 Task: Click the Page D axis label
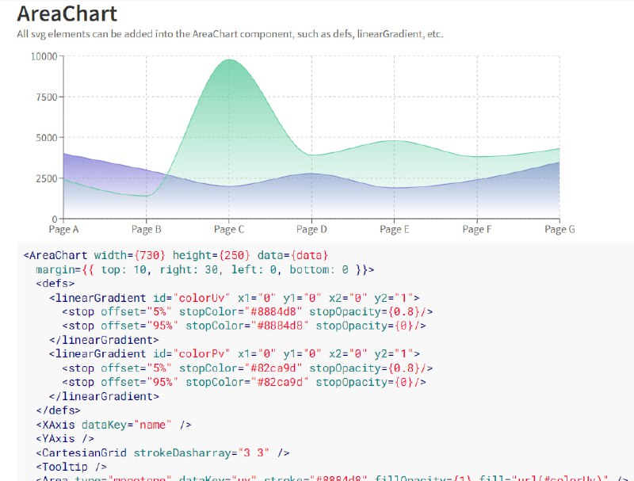(311, 229)
